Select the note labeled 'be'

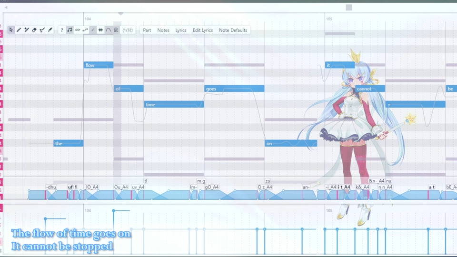pos(451,89)
